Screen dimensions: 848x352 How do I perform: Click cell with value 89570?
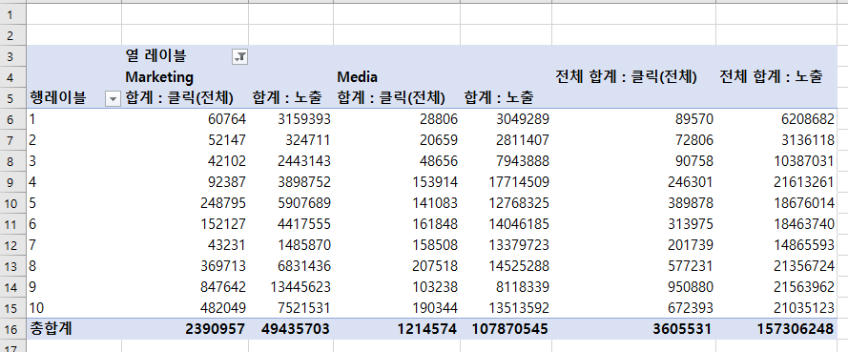(x=633, y=119)
